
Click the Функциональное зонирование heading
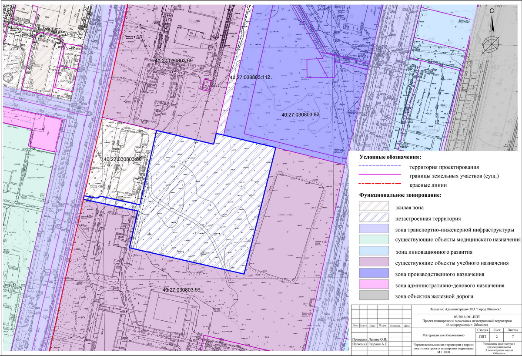point(400,195)
